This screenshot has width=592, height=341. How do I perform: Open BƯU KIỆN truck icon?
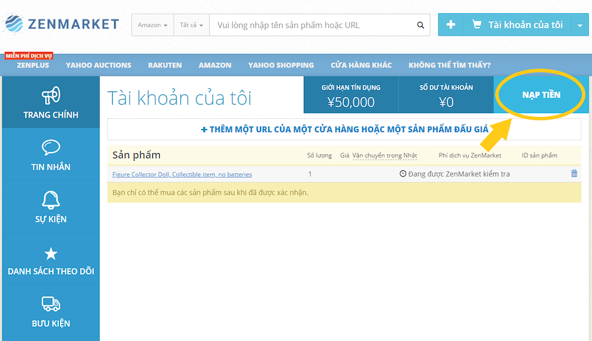(x=51, y=304)
